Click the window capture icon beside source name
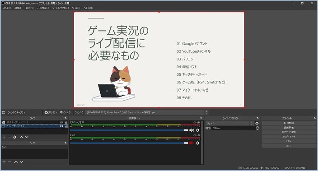Screen dimensions: 318x171 (4, 112)
